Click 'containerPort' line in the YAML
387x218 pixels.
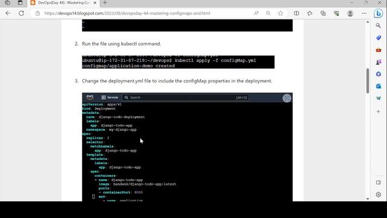tap(121, 193)
